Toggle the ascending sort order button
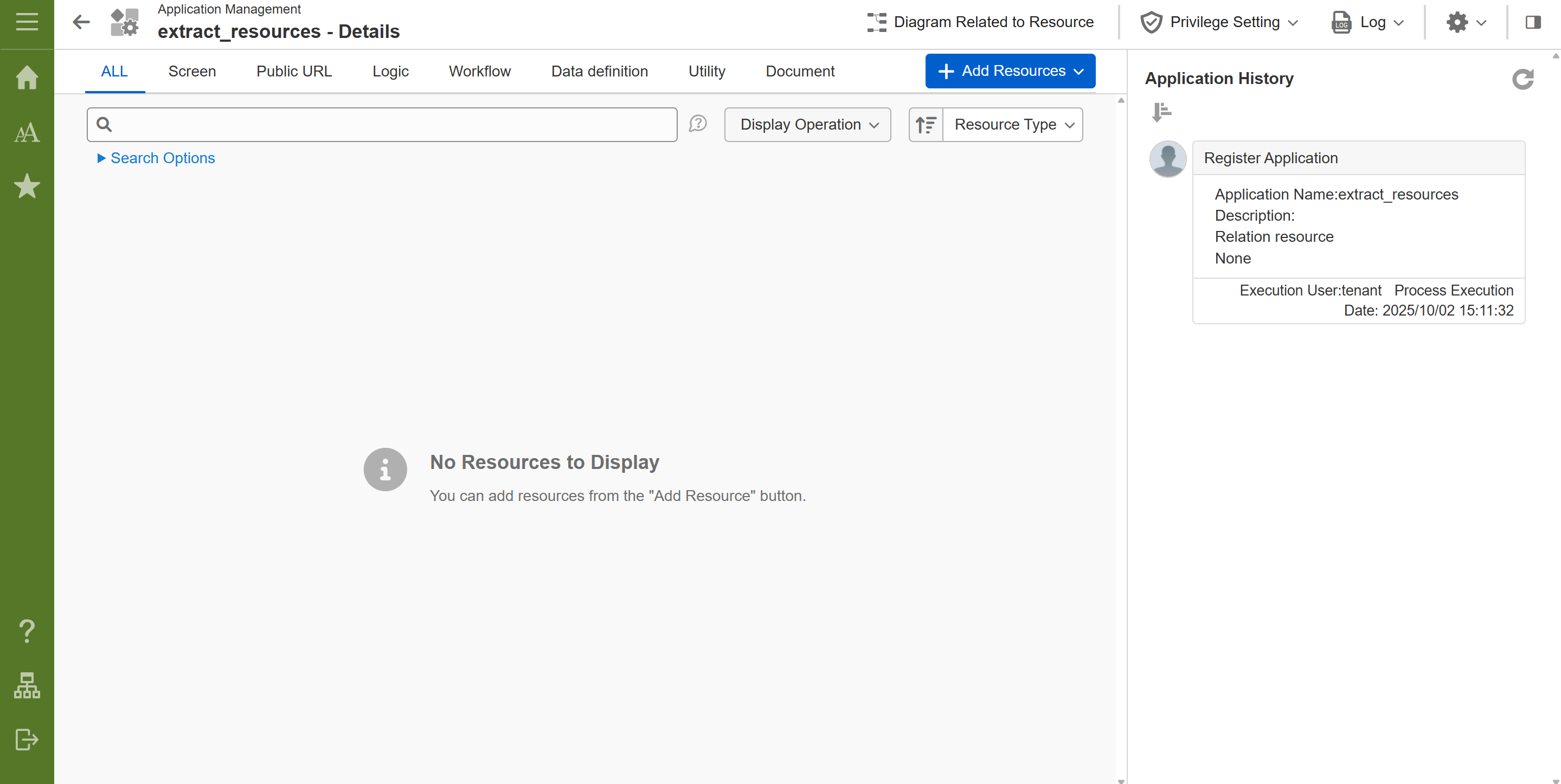This screenshot has height=784, width=1561. point(926,125)
